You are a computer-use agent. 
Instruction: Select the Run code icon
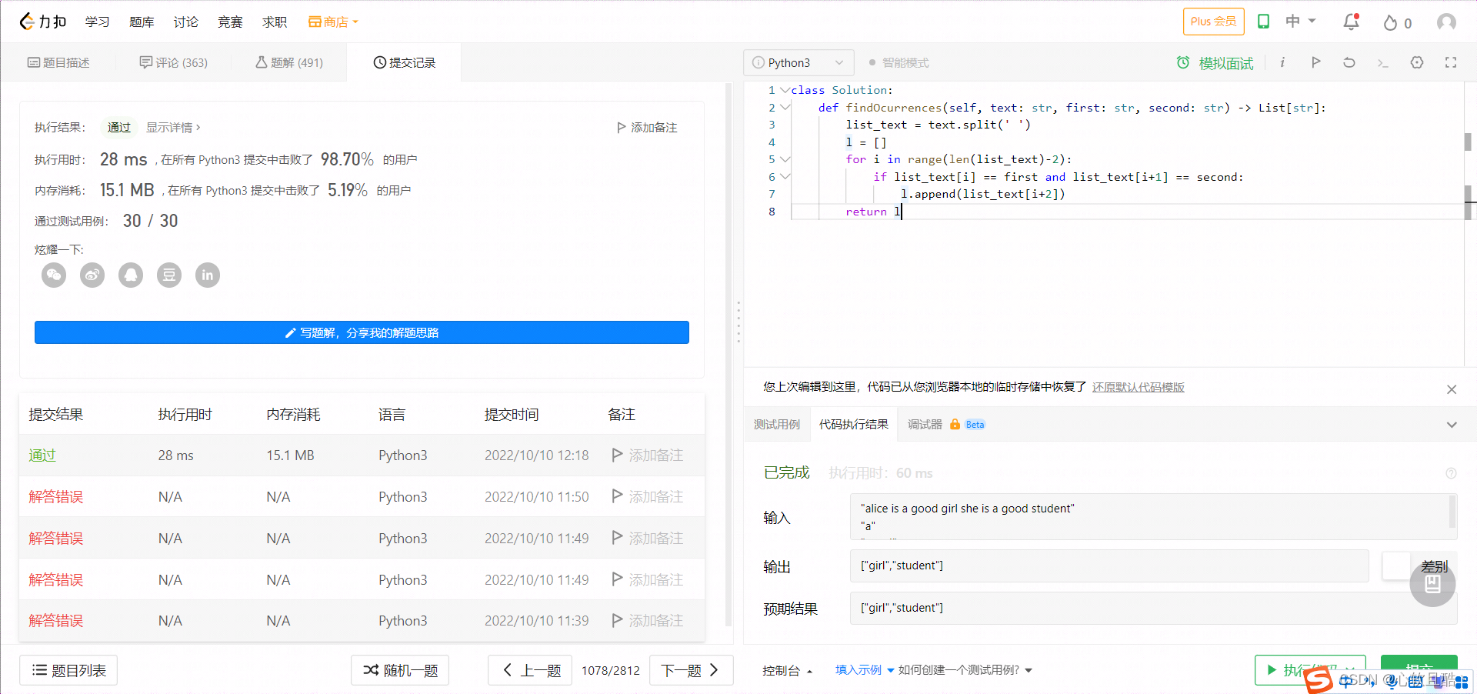pos(1315,62)
